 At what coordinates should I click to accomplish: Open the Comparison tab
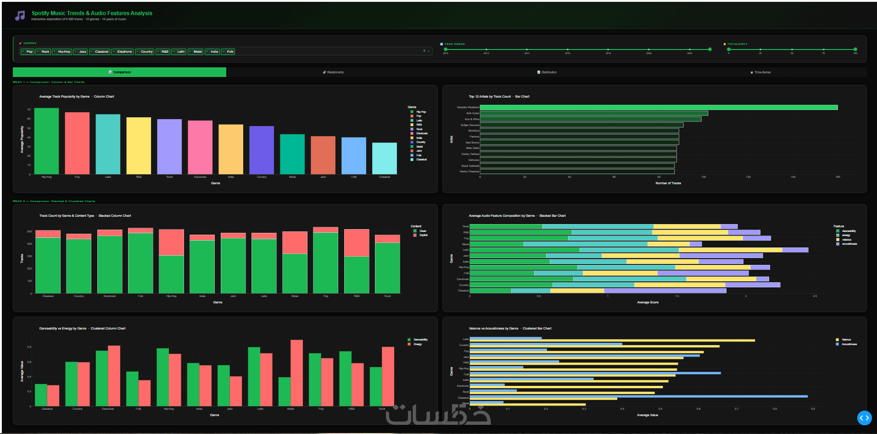119,72
